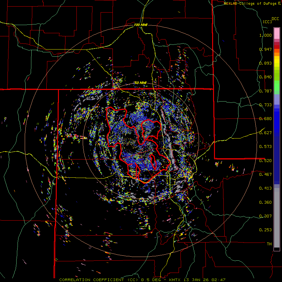Click the Correlation Coefficient product title text

pyautogui.click(x=99, y=280)
